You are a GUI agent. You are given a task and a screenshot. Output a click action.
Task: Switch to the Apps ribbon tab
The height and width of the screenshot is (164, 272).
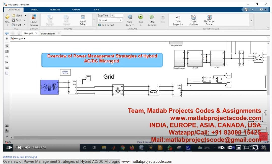click(97, 10)
